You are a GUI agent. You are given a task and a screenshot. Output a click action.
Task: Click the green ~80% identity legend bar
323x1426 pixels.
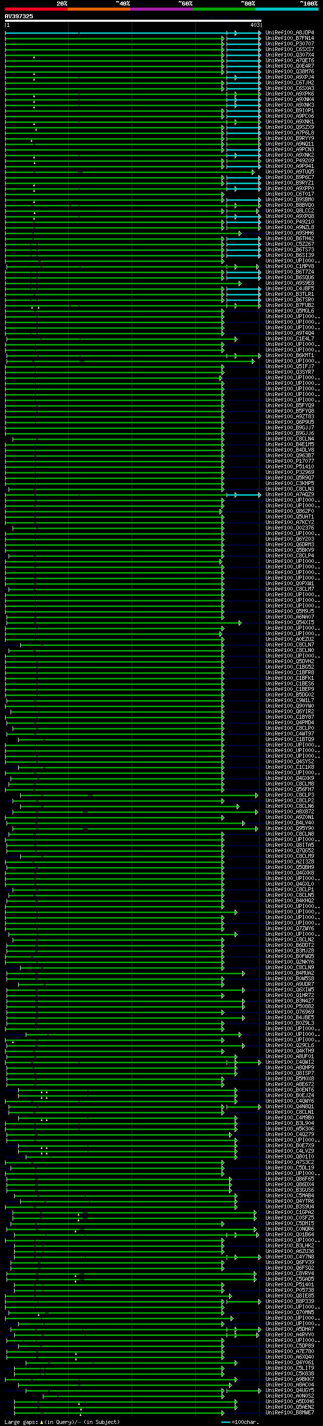tap(224, 9)
